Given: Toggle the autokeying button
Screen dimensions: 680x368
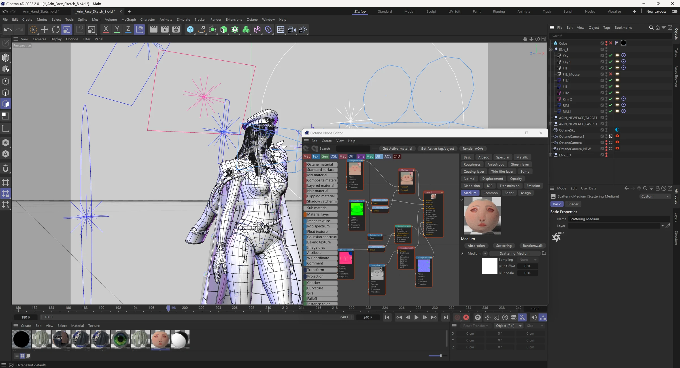Looking at the screenshot, I should coord(466,317).
